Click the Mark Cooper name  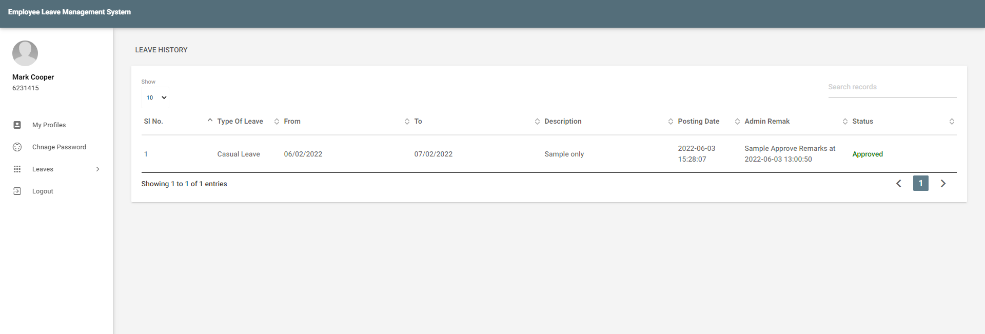pyautogui.click(x=33, y=77)
